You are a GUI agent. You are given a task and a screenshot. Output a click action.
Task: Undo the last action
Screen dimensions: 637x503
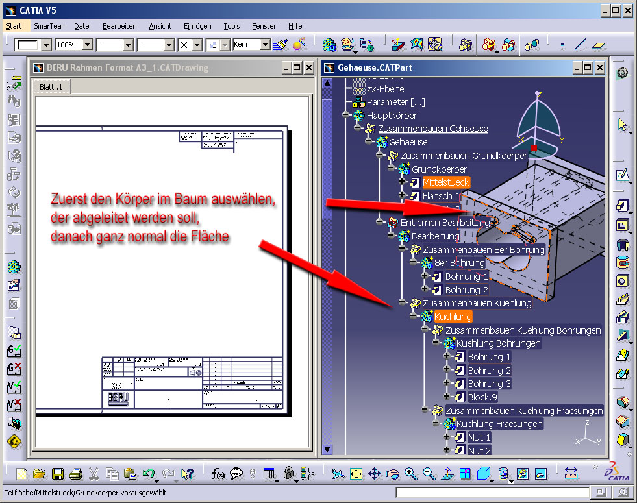pyautogui.click(x=149, y=474)
